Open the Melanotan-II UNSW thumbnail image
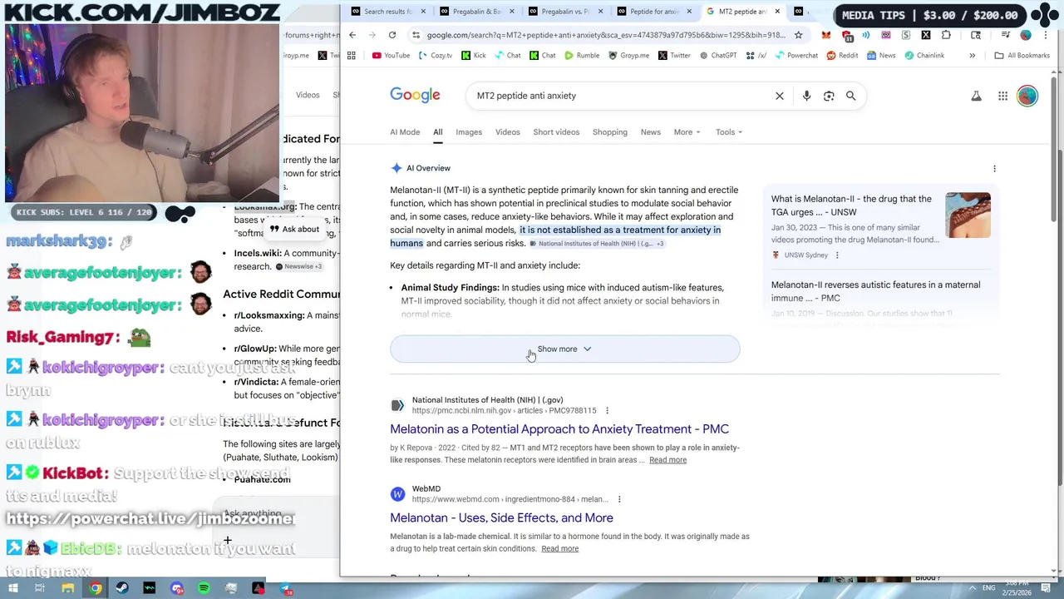Viewport: 1064px width, 599px height. pyautogui.click(x=968, y=215)
